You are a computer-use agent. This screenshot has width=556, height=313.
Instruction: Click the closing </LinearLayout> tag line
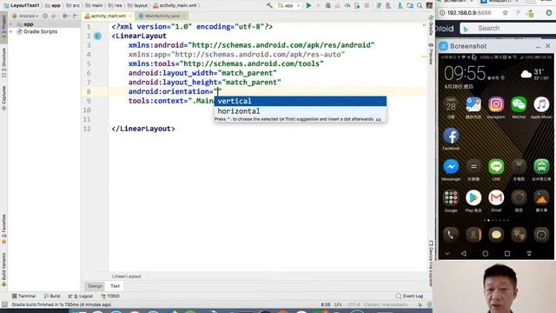click(x=143, y=129)
